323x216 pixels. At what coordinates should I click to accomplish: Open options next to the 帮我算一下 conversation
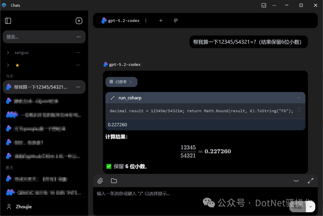tap(78, 87)
